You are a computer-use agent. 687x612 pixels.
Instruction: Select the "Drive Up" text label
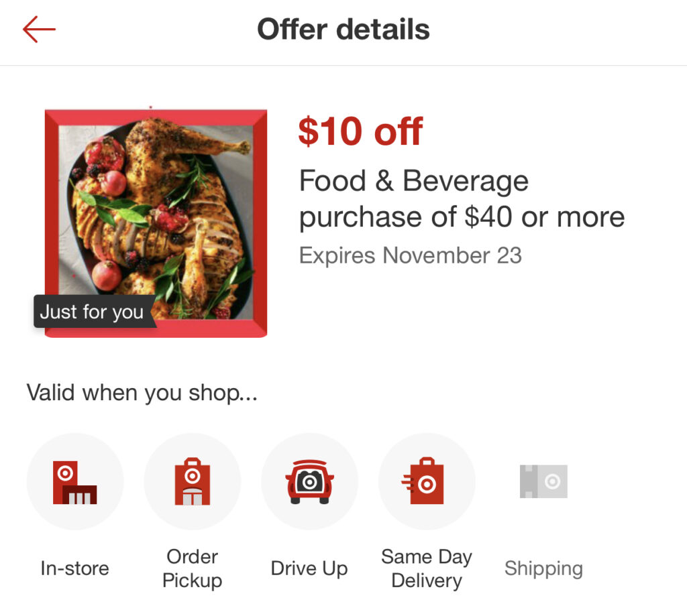click(x=309, y=568)
